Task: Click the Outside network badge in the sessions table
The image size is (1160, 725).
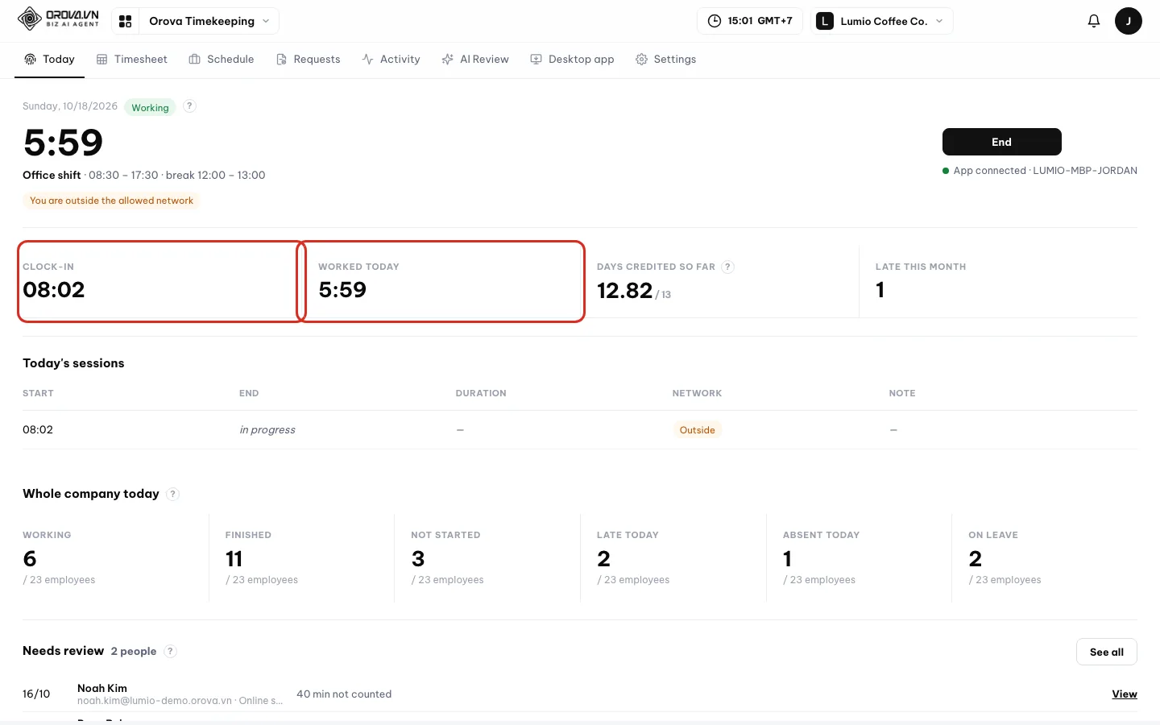Action: (x=697, y=430)
